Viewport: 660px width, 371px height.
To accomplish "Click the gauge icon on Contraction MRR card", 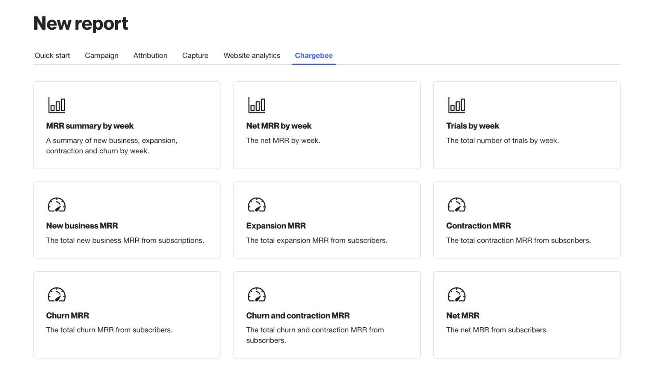I will click(x=457, y=205).
